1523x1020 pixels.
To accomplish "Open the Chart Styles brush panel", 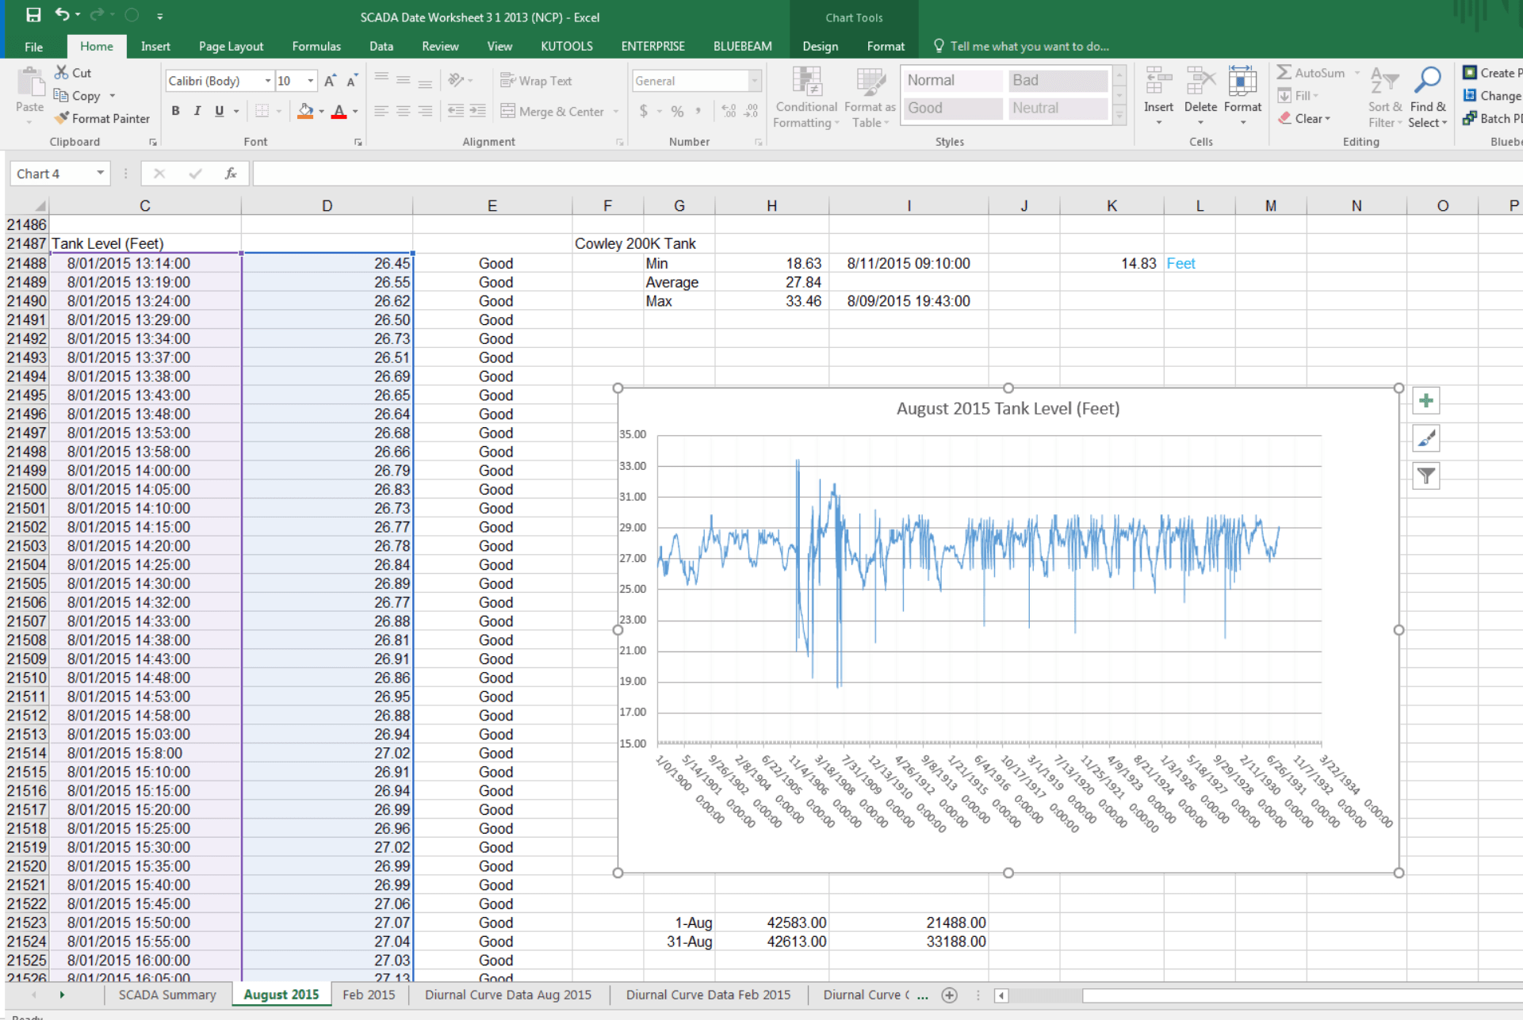I will (1426, 437).
